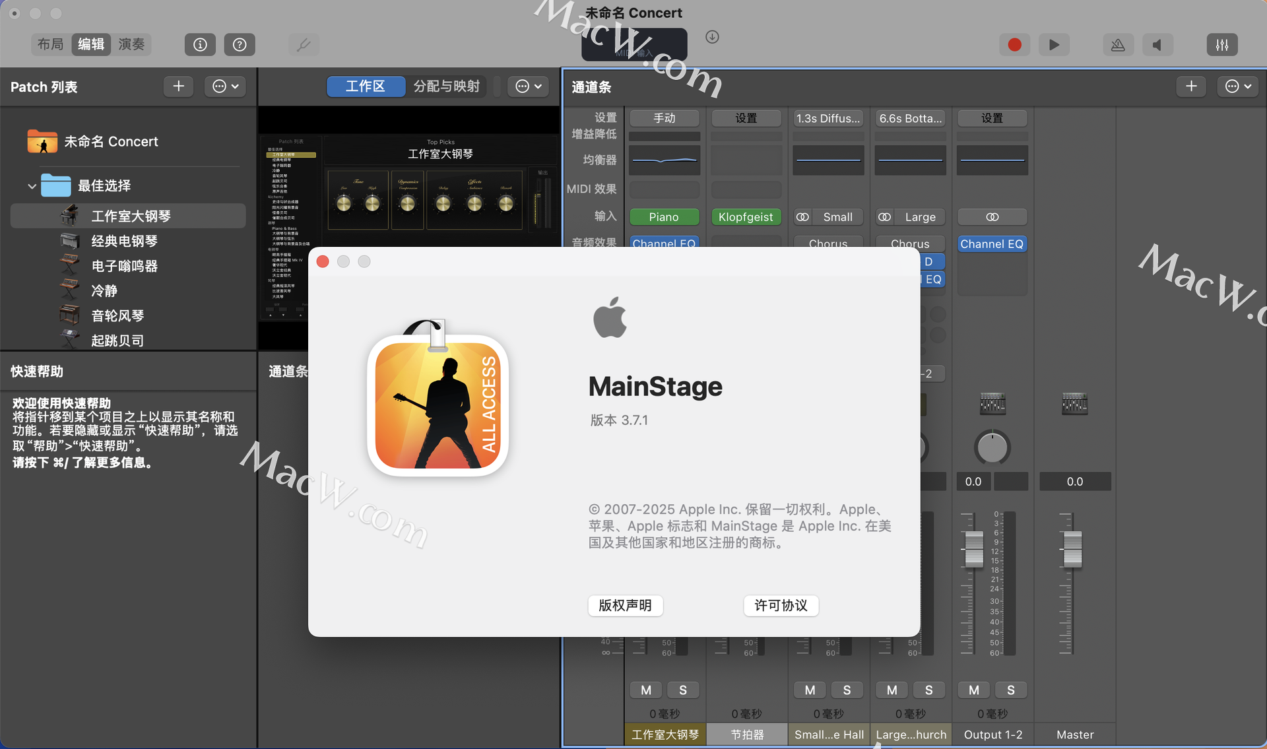Mute the Large Church channel strip

(892, 690)
